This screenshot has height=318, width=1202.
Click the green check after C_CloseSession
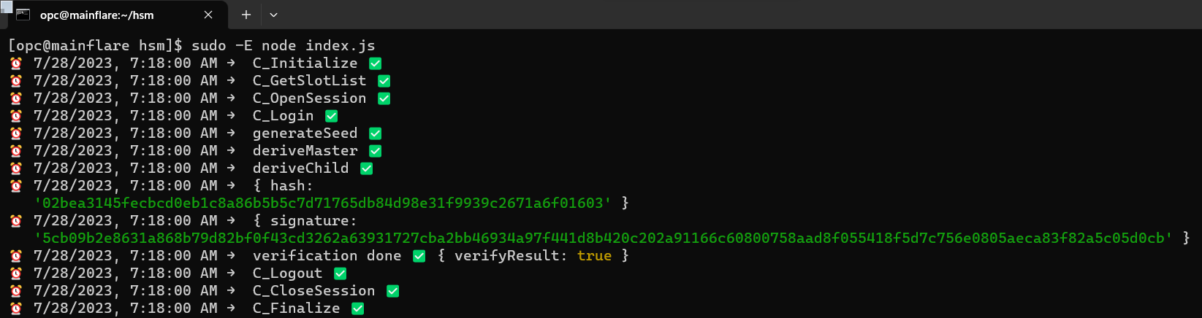tap(393, 291)
